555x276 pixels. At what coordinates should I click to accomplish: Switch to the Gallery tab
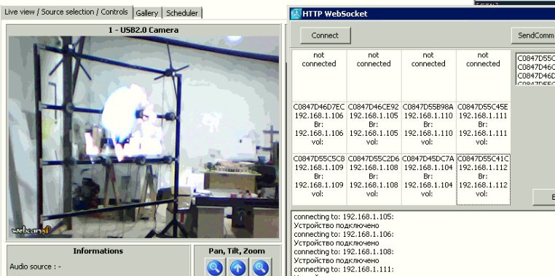point(147,13)
